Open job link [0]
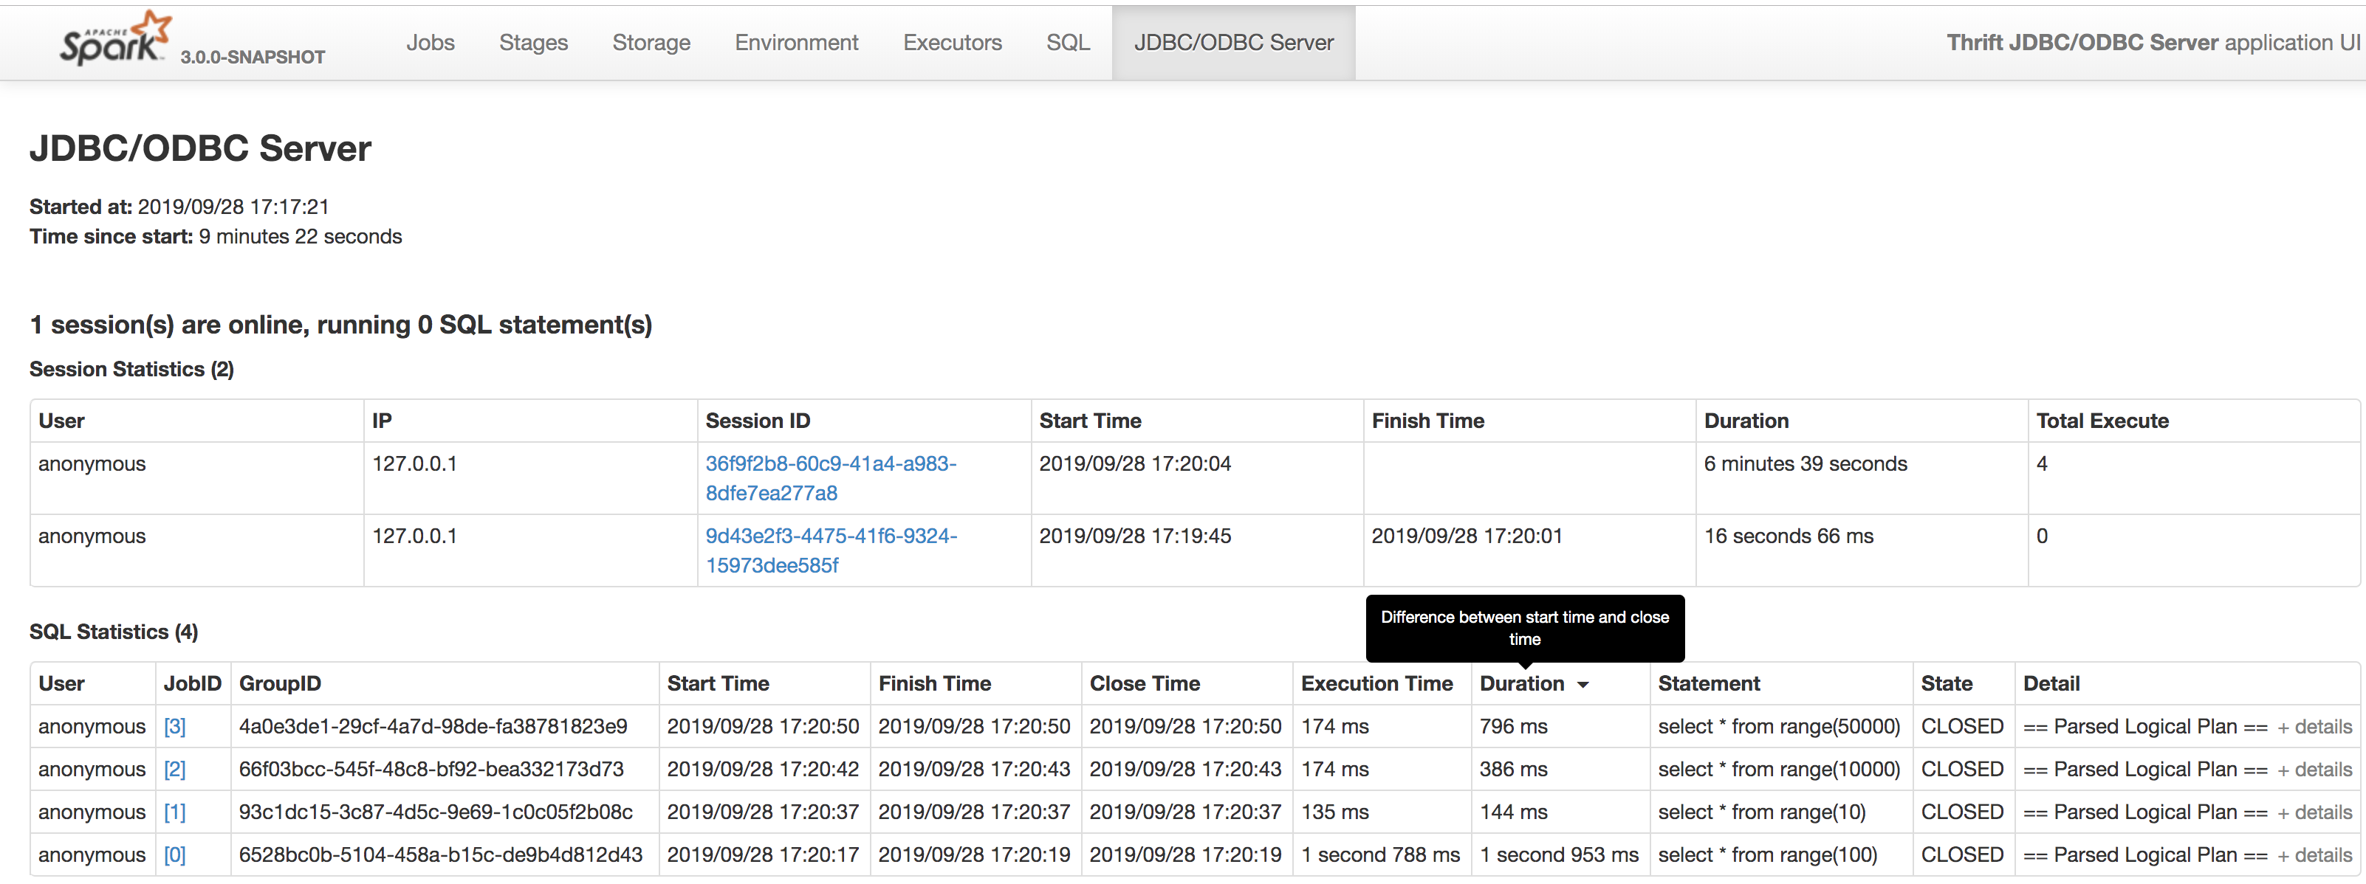Screen dimensions: 2366x884 174,854
